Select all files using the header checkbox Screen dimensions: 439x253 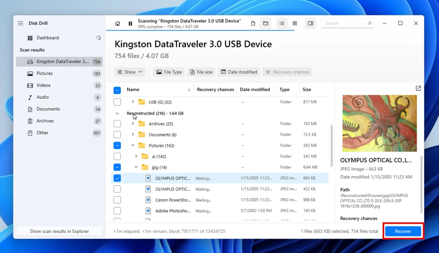117,90
